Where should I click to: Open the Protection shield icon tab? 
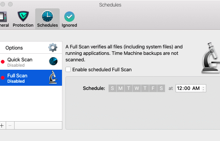(x=23, y=16)
